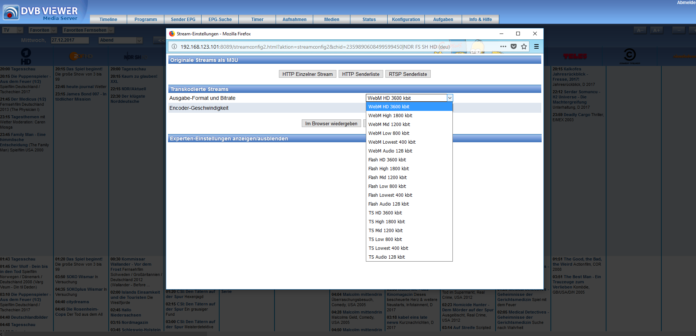The image size is (696, 336).
Task: Select TS Lowest 400 kbit option
Action: (x=409, y=248)
